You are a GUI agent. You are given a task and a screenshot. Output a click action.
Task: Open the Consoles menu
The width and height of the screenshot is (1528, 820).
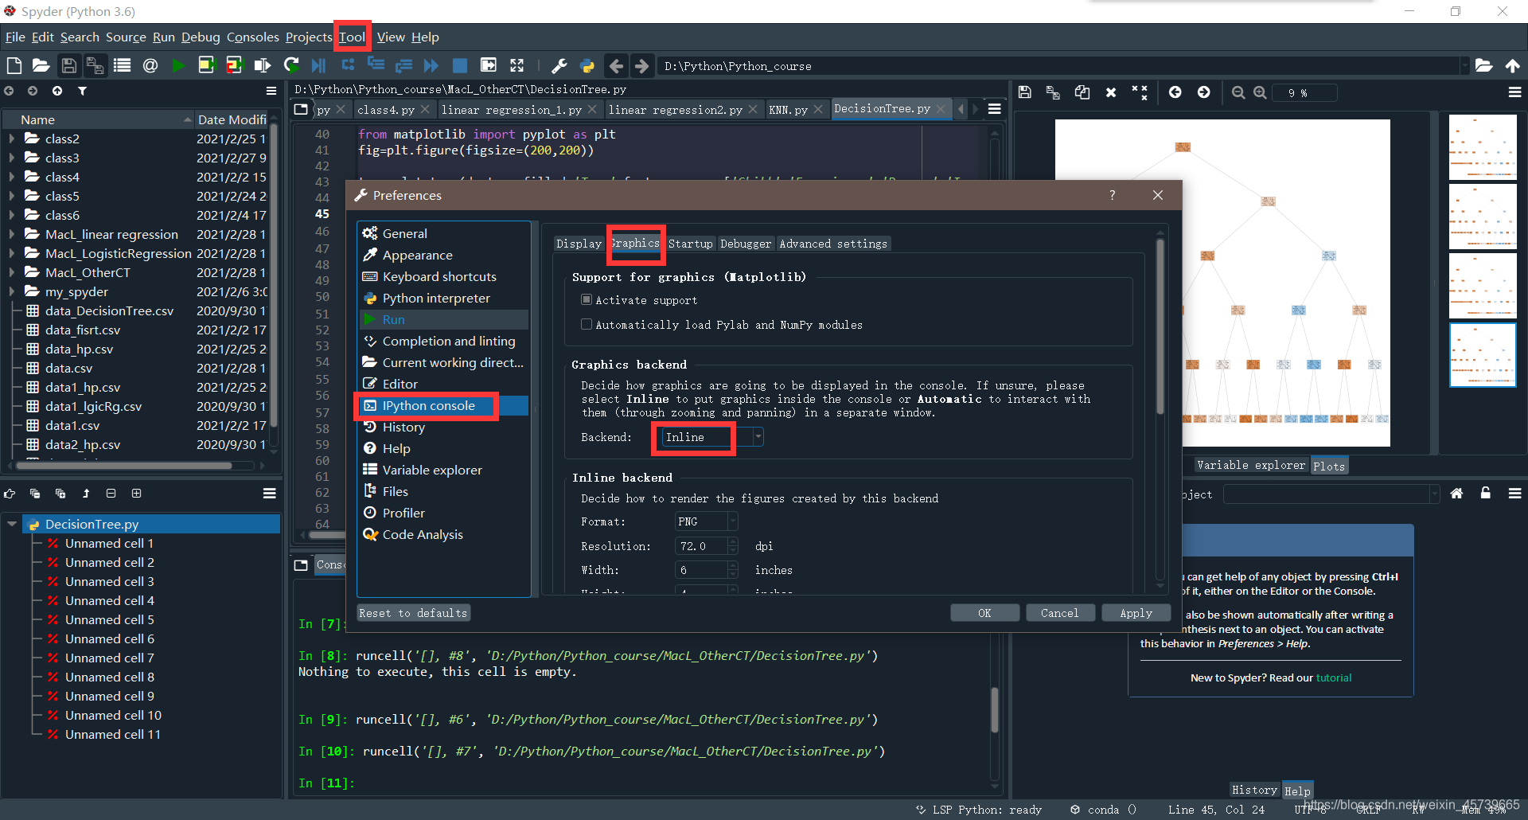click(x=252, y=37)
